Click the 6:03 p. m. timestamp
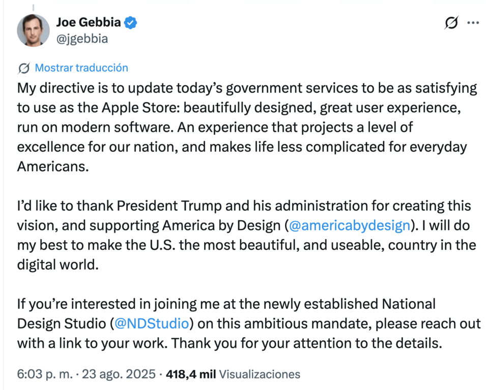Image resolution: width=486 pixels, height=390 pixels. click(45, 374)
